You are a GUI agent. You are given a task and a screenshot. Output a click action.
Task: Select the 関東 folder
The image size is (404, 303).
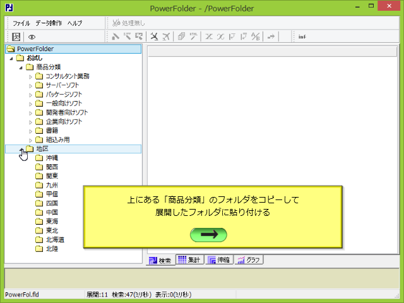click(x=52, y=176)
